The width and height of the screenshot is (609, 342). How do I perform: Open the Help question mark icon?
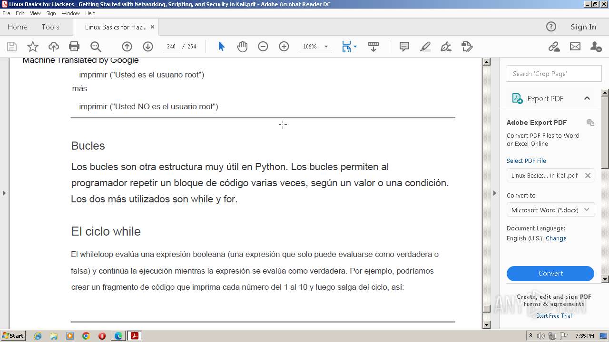pos(551,27)
